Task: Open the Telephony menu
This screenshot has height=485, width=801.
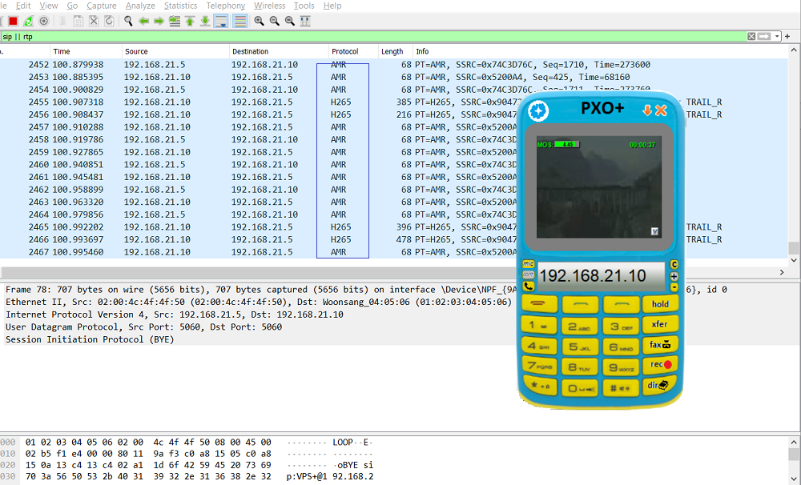Action: [x=226, y=6]
